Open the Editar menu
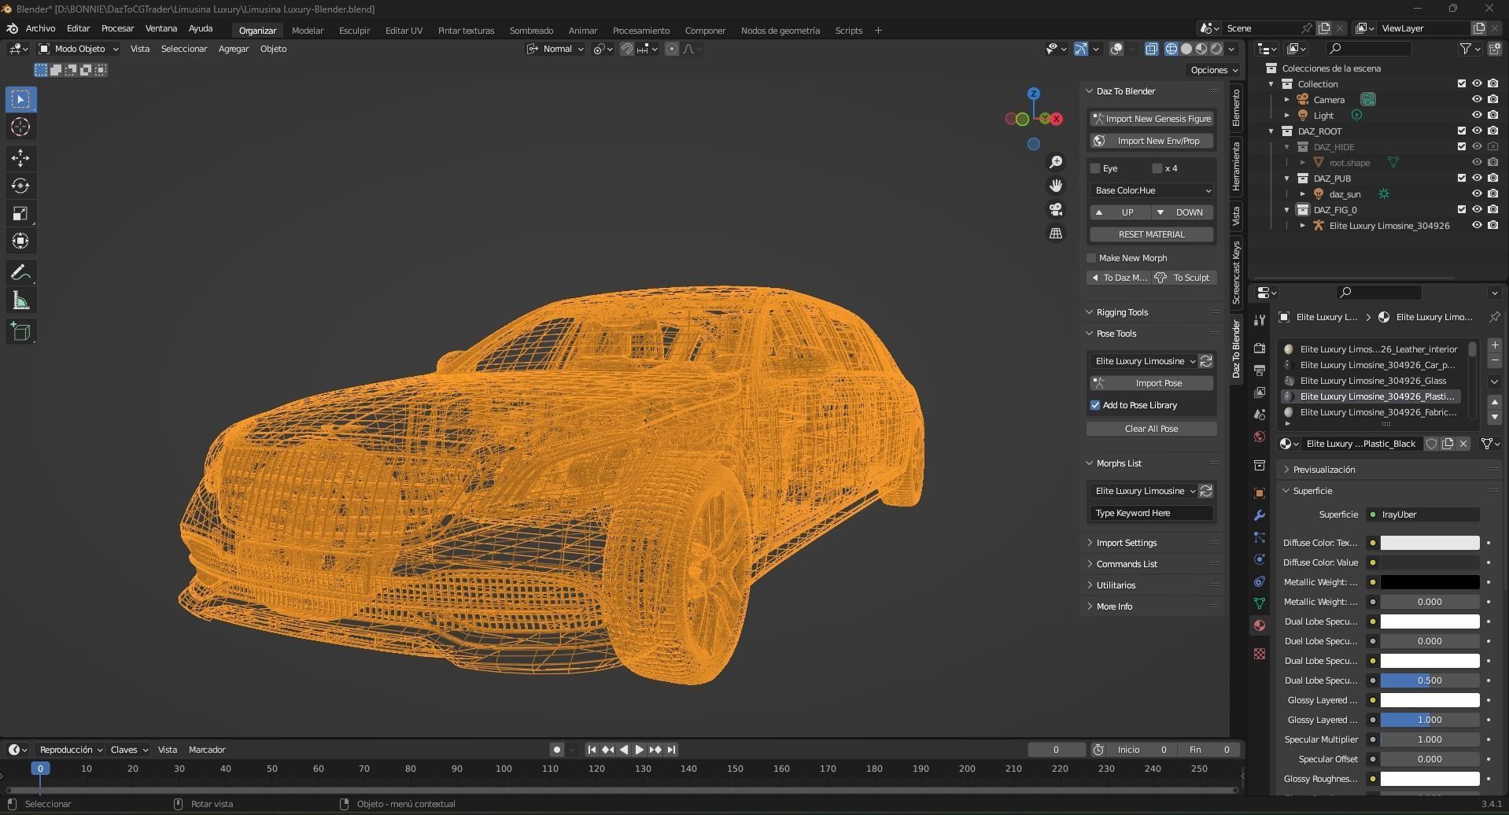Screen dimensions: 1509x815 78,28
